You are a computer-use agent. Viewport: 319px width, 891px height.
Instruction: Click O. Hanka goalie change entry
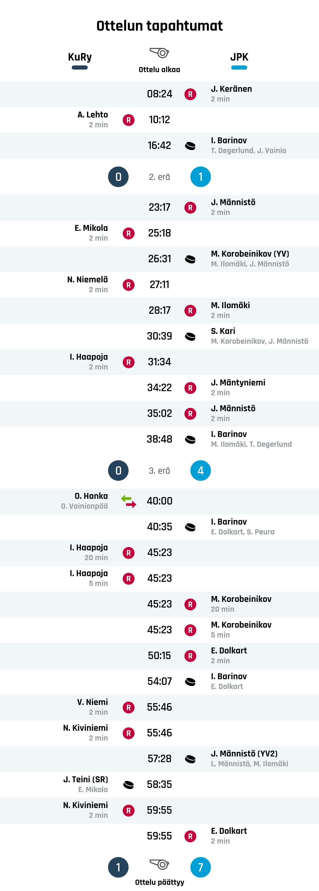click(159, 501)
